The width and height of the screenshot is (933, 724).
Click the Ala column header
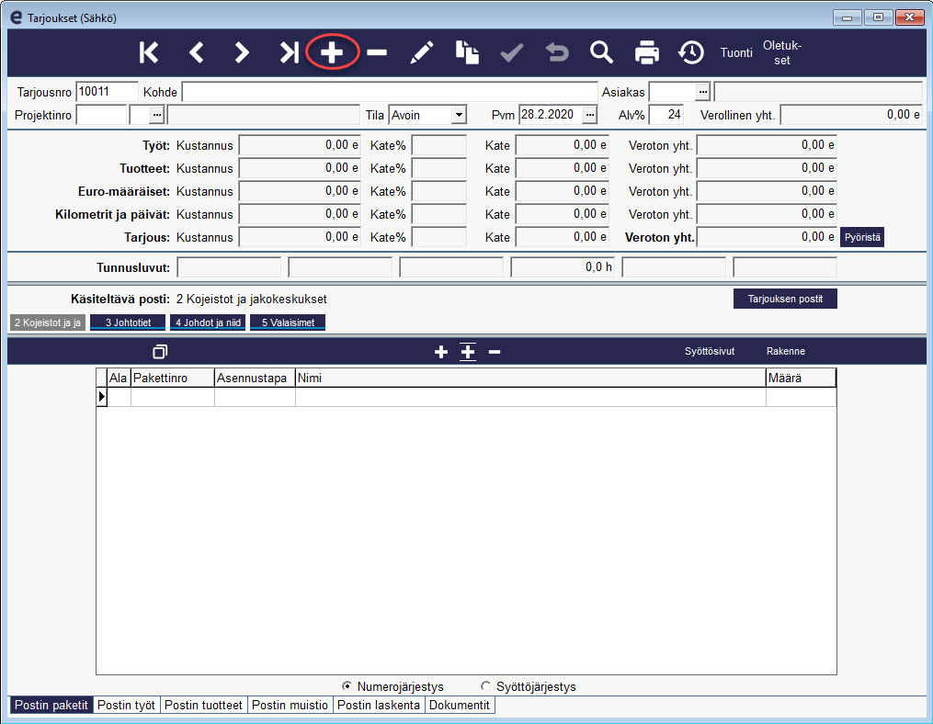point(119,378)
